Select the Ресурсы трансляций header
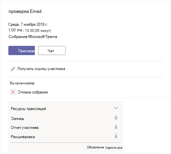 coord(29,109)
